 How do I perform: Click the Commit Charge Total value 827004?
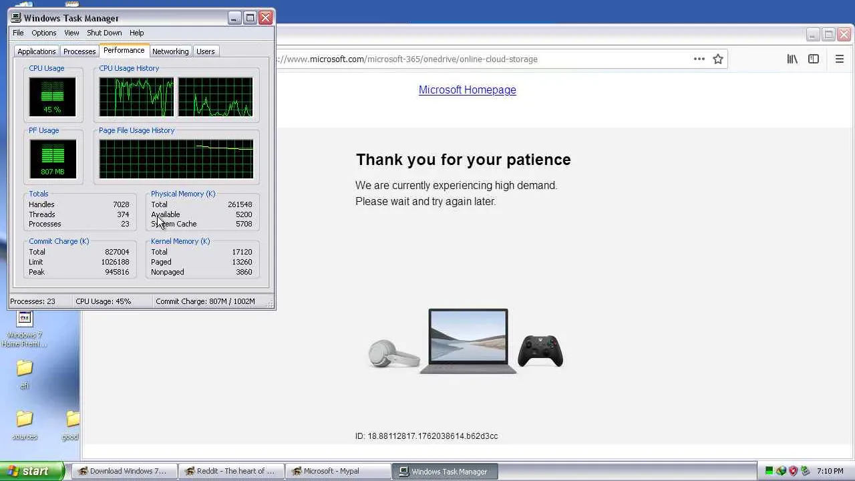[x=117, y=252]
